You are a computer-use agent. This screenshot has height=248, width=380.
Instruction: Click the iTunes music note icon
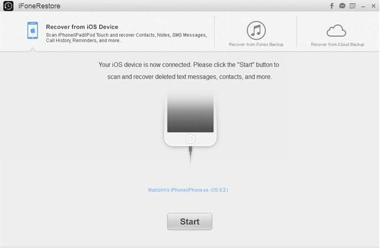coord(256,30)
